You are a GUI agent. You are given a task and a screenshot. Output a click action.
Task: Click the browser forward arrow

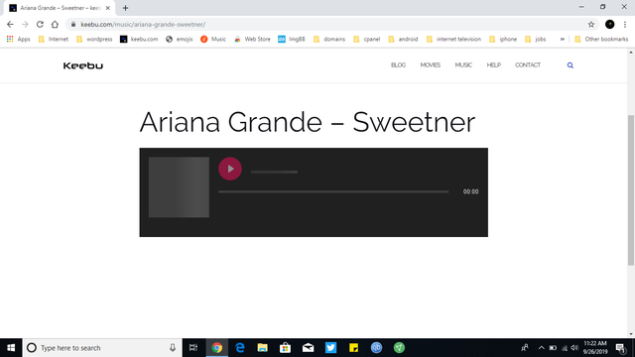(25, 24)
